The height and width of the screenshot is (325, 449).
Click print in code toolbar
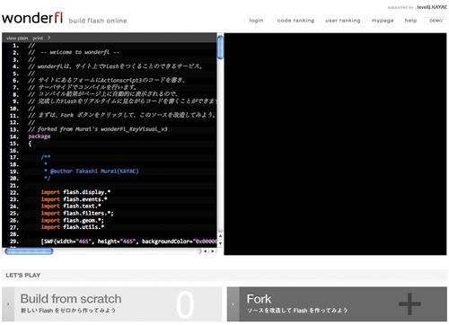pos(38,38)
